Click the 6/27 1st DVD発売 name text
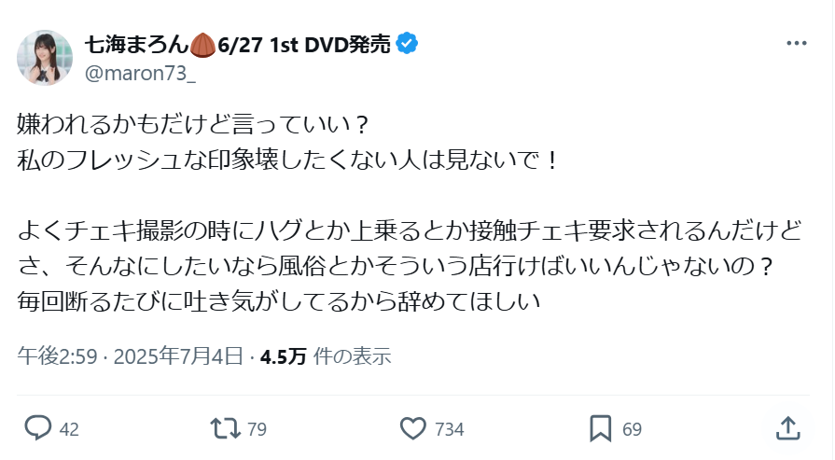The height and width of the screenshot is (460, 835). (304, 45)
